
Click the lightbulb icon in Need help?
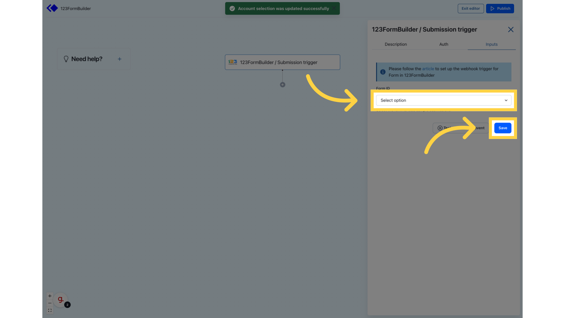point(66,59)
